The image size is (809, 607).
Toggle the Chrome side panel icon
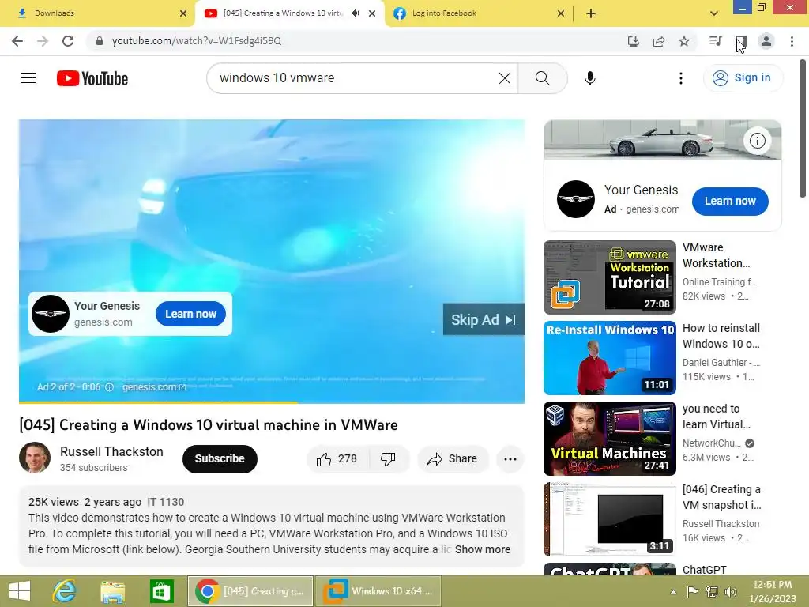click(740, 41)
